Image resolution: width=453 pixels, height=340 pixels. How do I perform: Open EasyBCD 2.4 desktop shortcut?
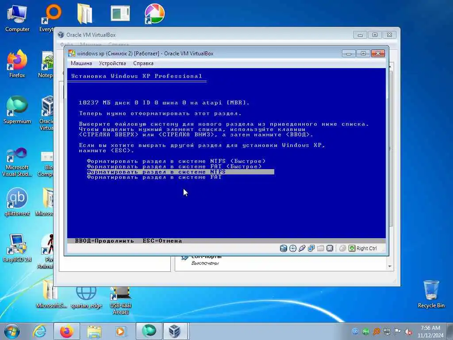[17, 248]
